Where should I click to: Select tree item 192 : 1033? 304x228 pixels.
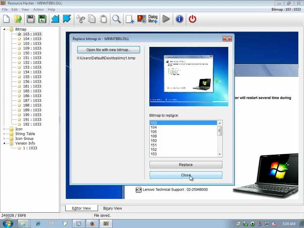(32, 124)
